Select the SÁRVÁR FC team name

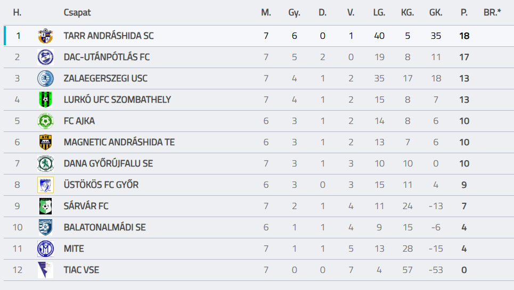coord(86,206)
